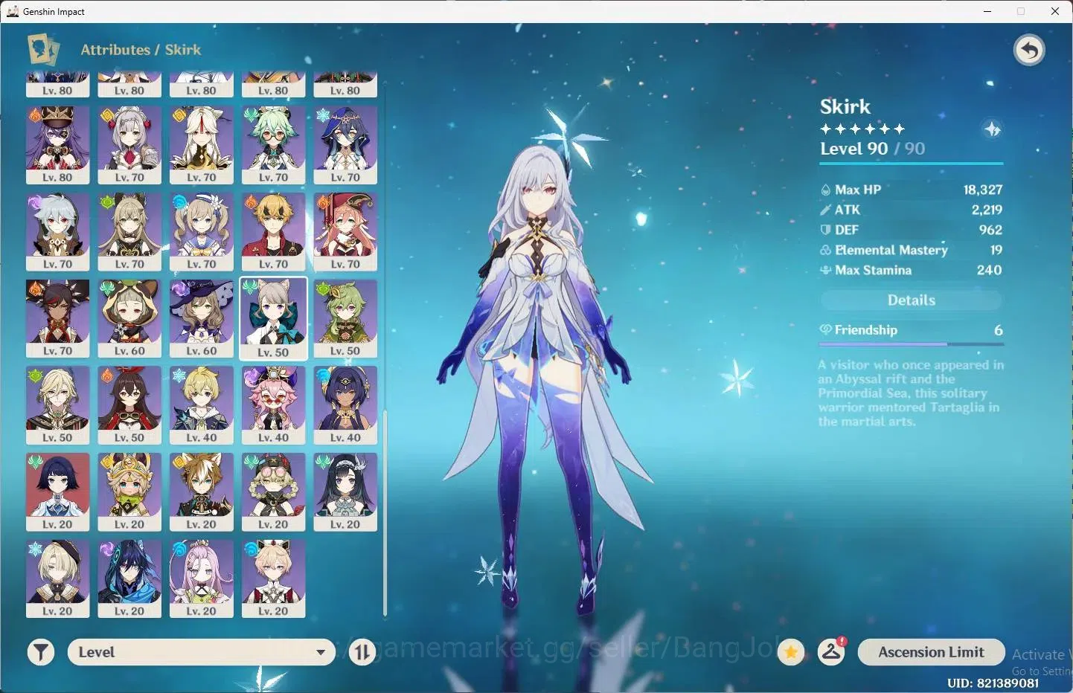
Task: Select Ningguang's Lv. 70 portrait
Action: click(x=202, y=145)
